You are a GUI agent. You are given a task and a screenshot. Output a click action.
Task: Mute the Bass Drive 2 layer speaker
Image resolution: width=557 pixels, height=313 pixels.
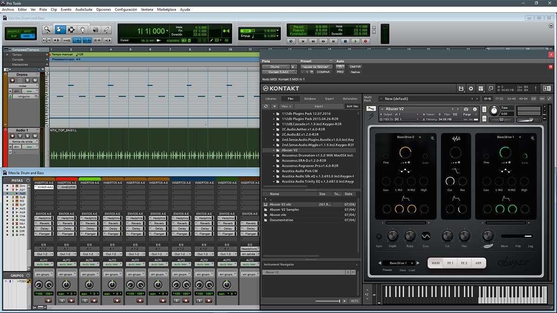(x=432, y=138)
